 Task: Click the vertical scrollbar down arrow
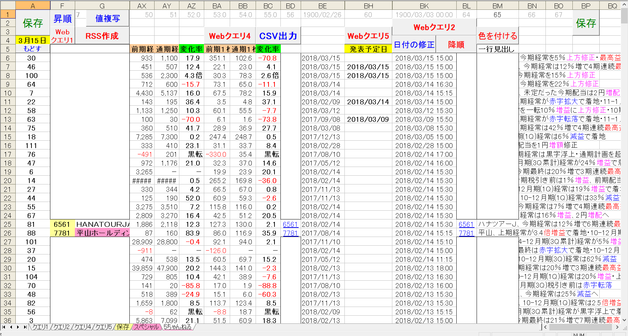[625, 320]
